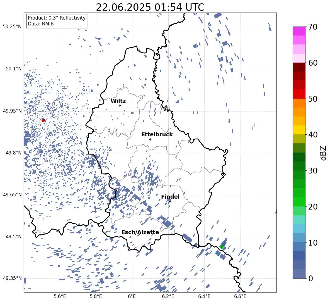Click the 49.8°N latitude label
The image size is (330, 302).
pyautogui.click(x=13, y=153)
